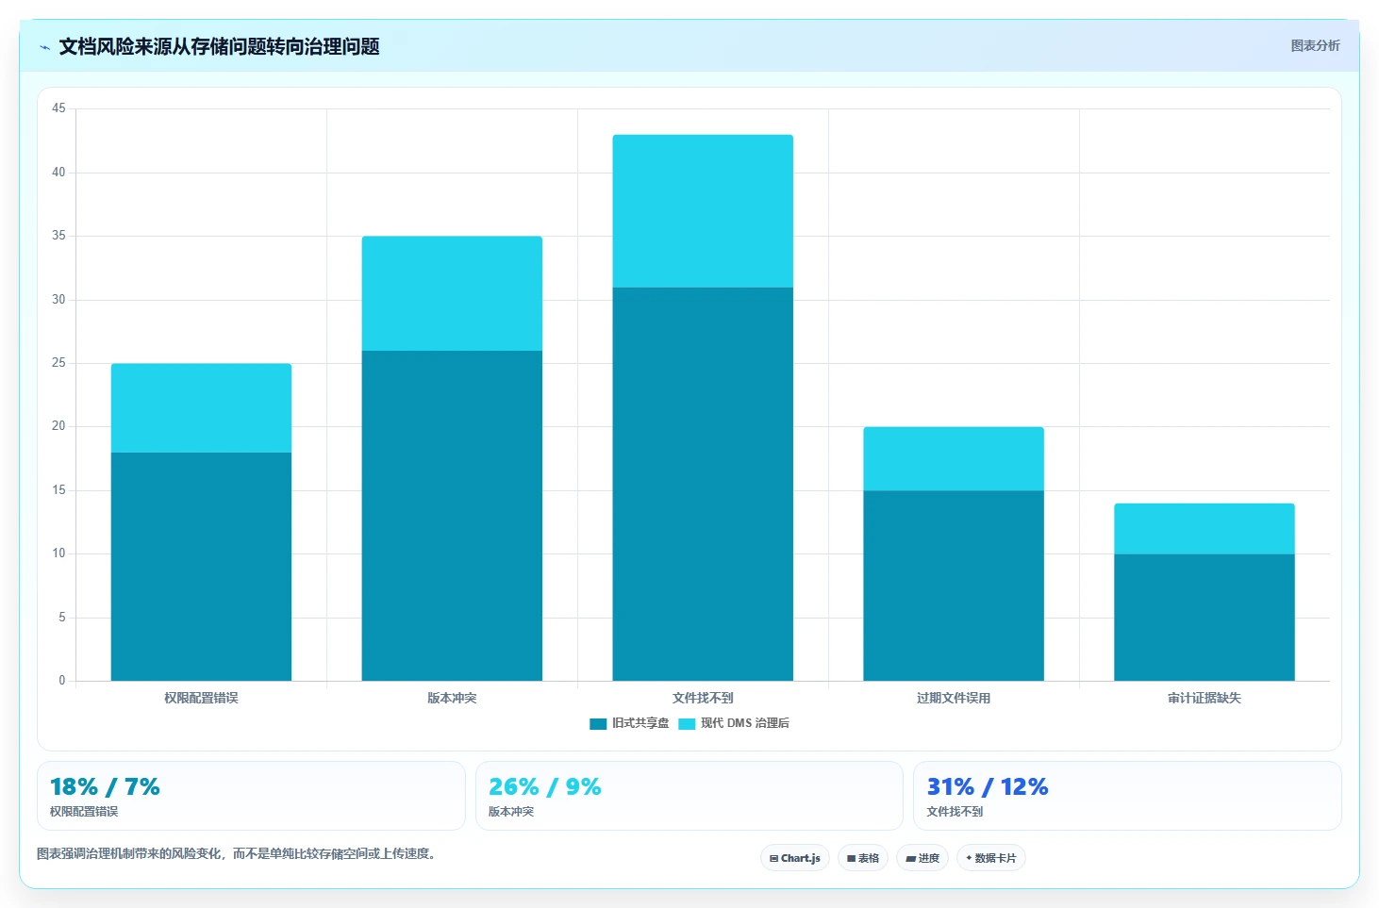Image resolution: width=1379 pixels, height=908 pixels.
Task: Click the light segment of the 权限配置错误 bar
Action: [x=201, y=408]
